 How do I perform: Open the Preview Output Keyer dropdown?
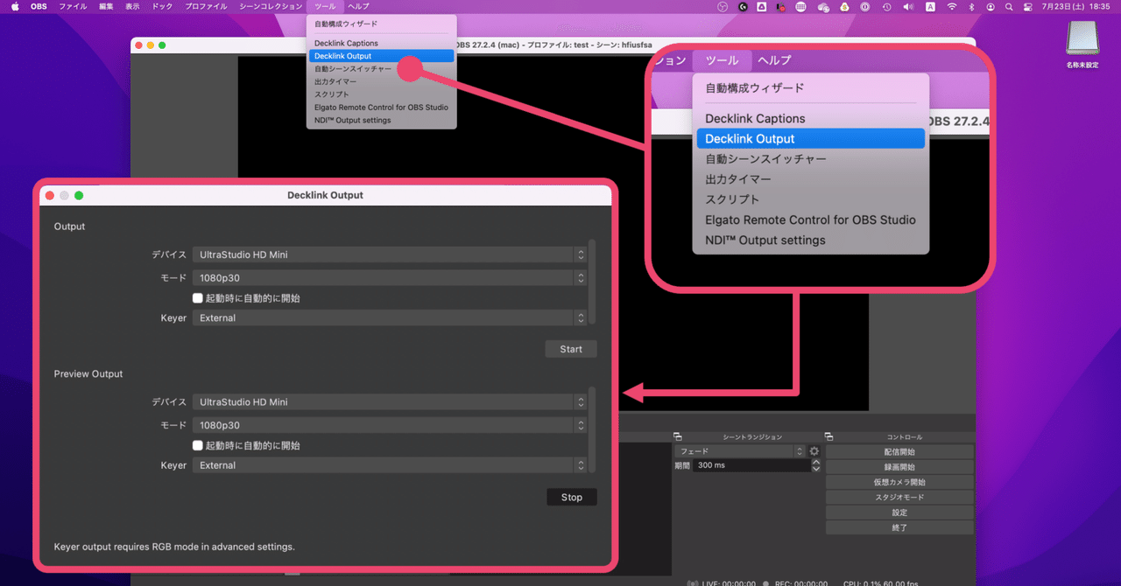click(389, 465)
